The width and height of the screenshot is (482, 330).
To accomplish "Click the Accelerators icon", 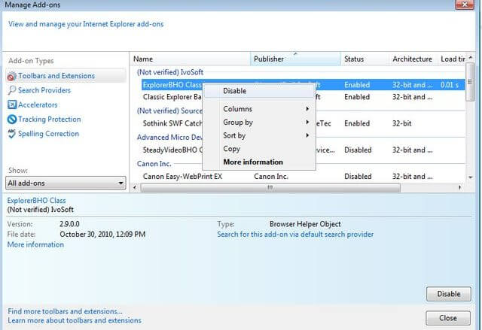I will [x=12, y=105].
